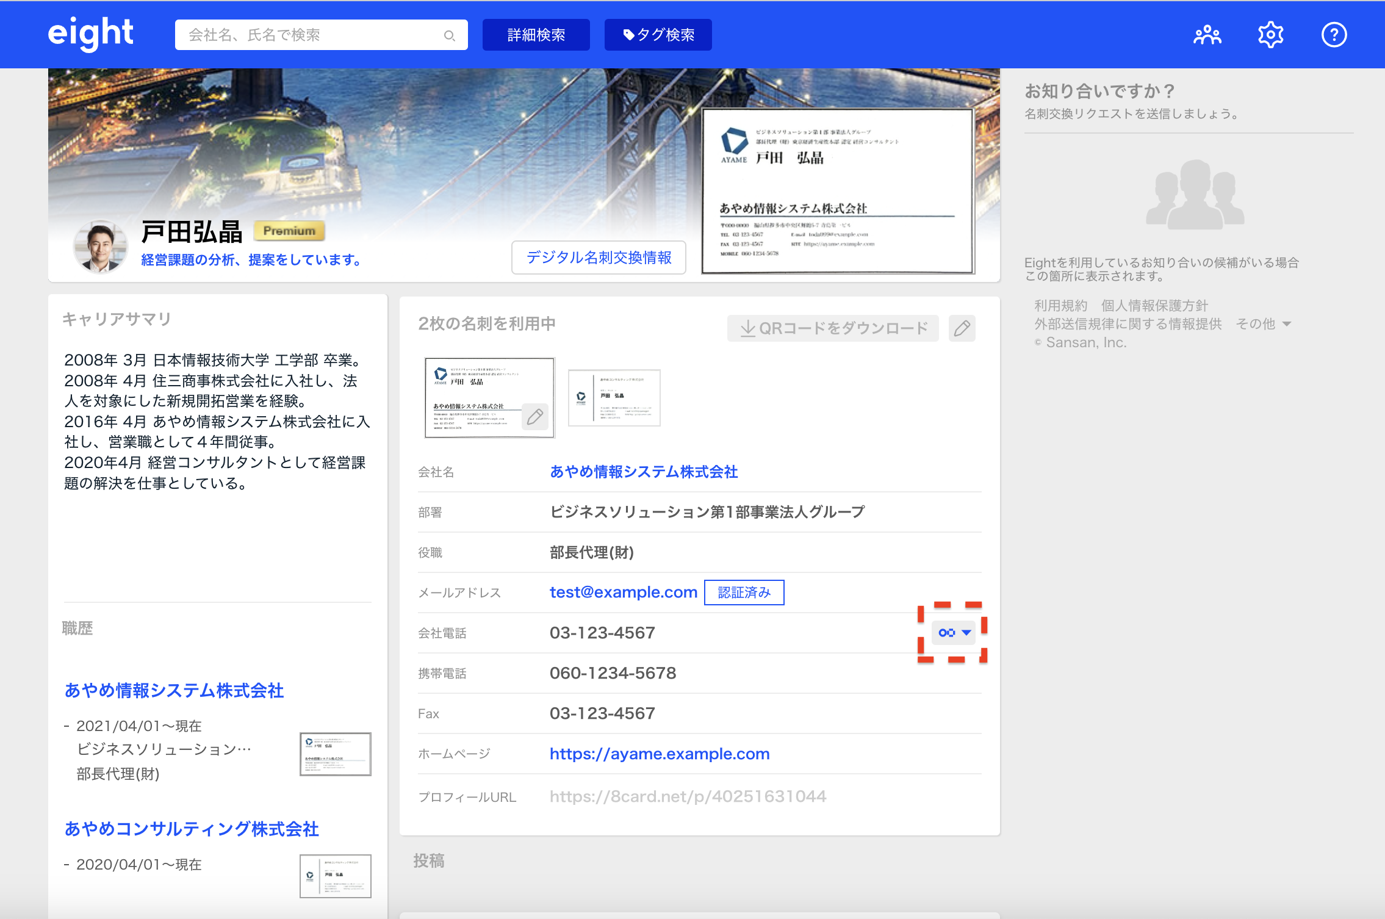The height and width of the screenshot is (919, 1385).
Task: Click the タグ検索 button
Action: 658,35
